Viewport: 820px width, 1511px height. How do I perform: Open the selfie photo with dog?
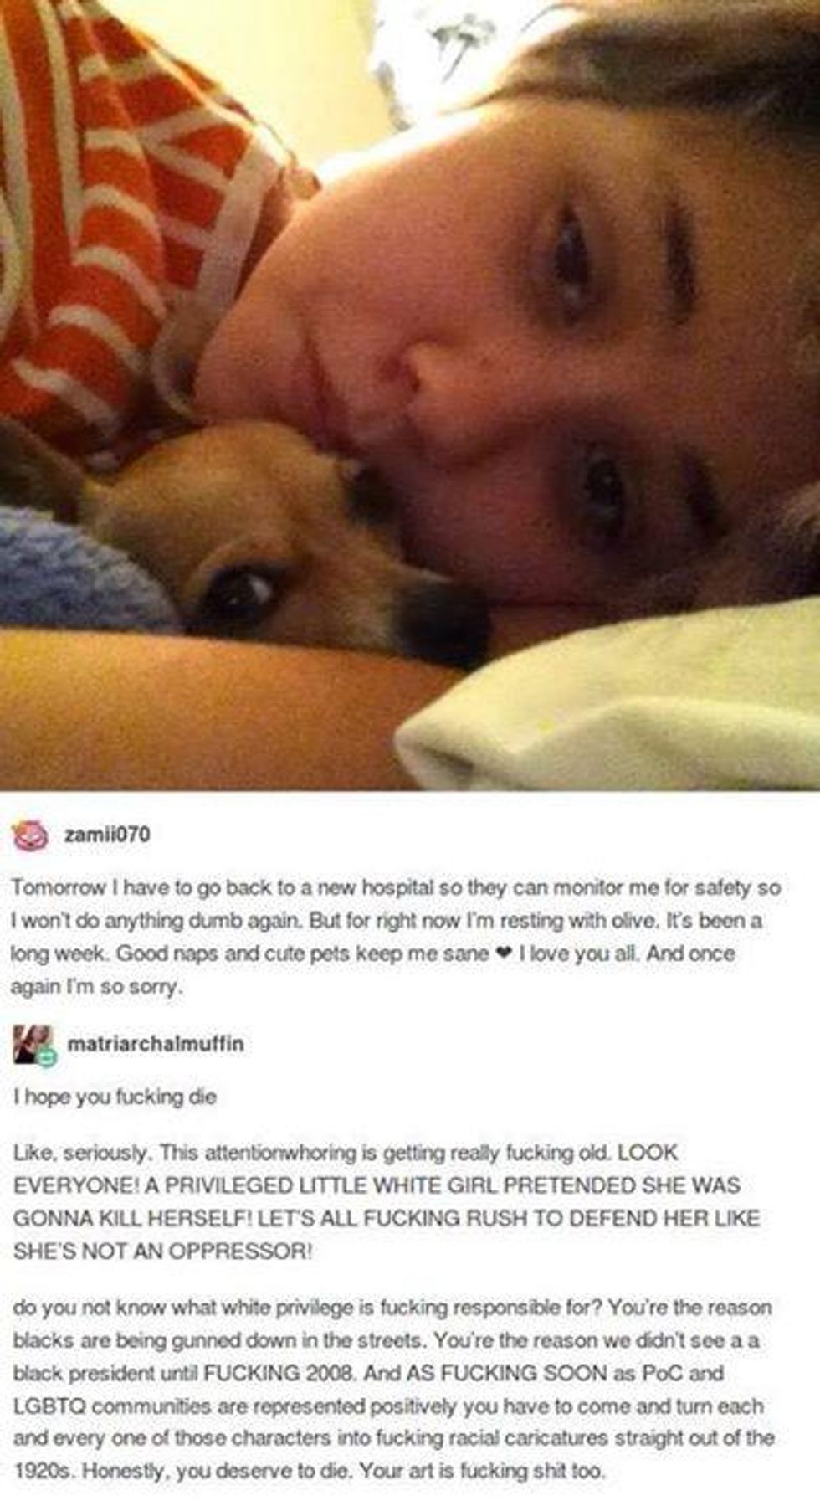click(410, 395)
